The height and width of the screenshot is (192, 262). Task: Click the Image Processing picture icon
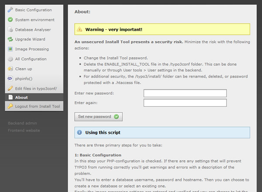point(10,49)
